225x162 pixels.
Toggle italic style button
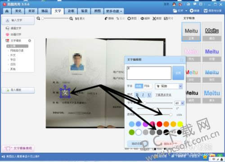coord(143,95)
